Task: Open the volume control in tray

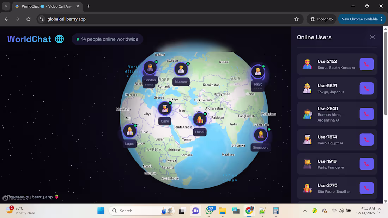Action: click(x=341, y=211)
